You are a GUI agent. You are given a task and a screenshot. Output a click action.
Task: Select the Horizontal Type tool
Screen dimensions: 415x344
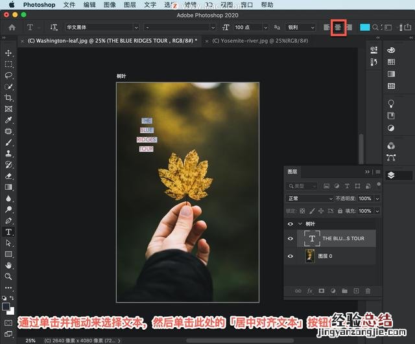coord(8,231)
